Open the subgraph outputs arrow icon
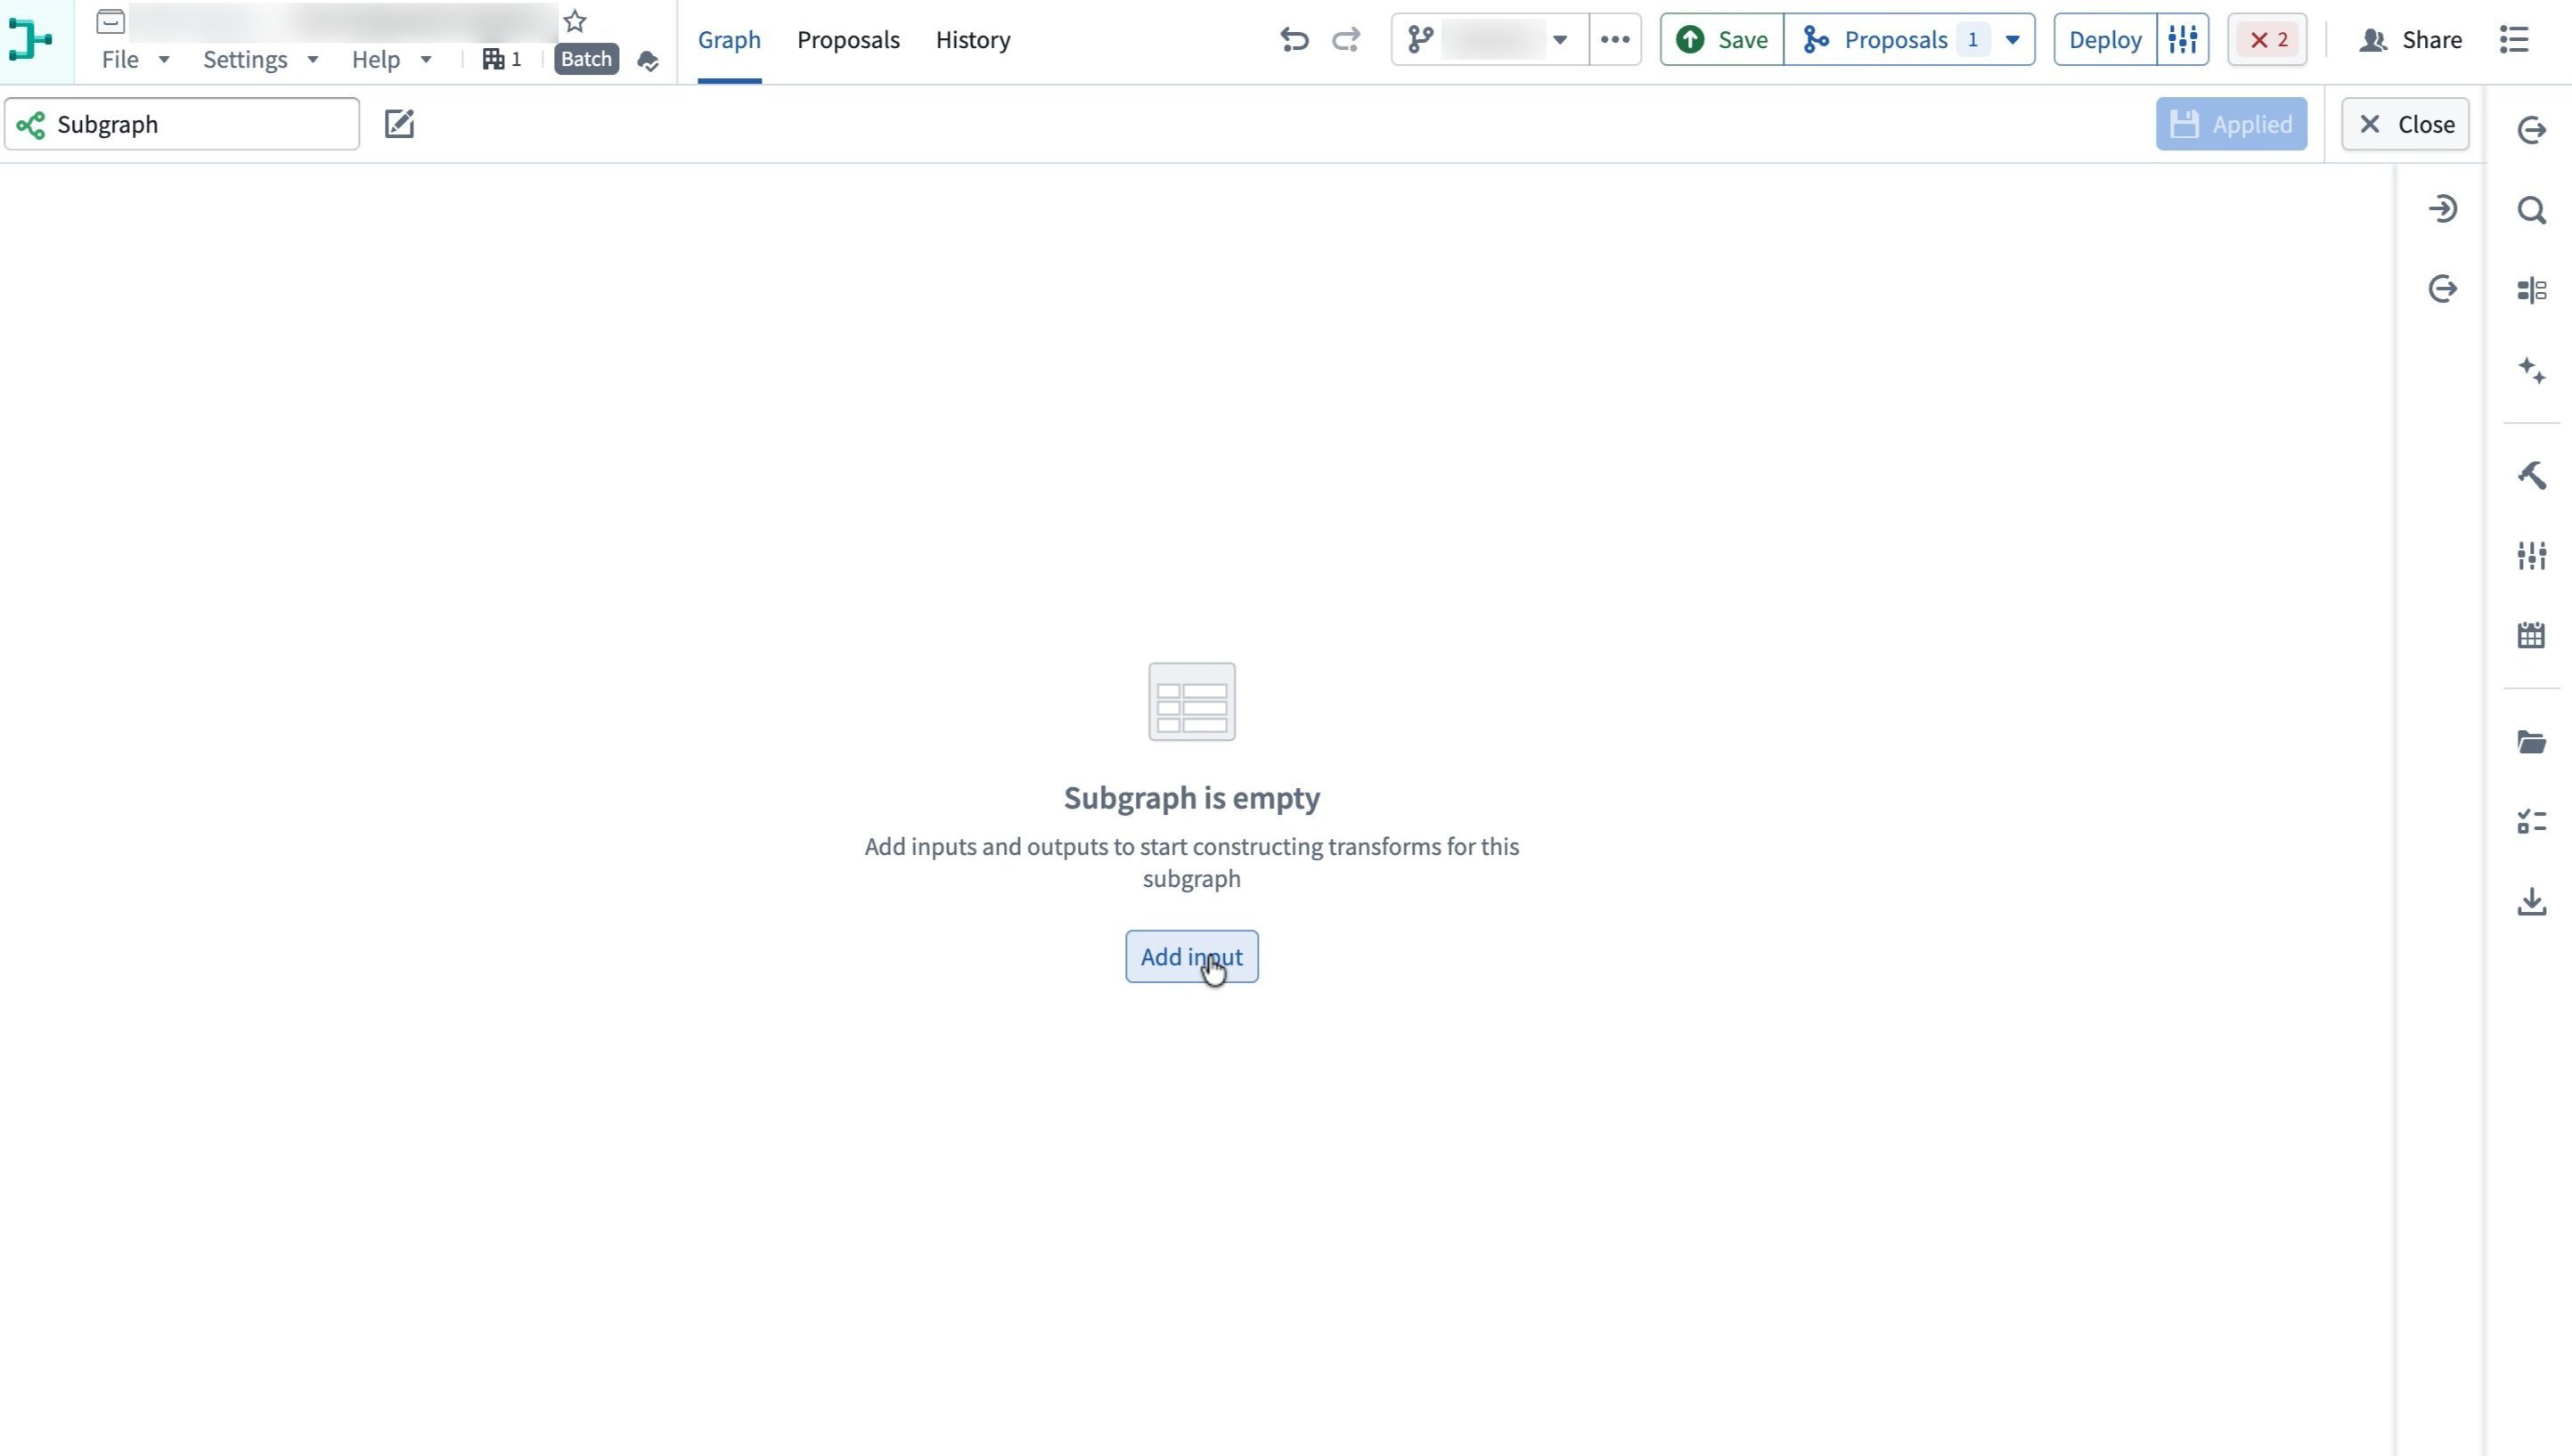The height and width of the screenshot is (1456, 2572). [x=2442, y=289]
